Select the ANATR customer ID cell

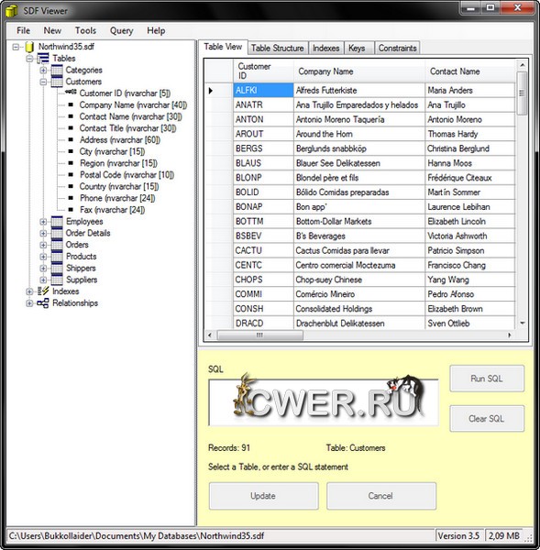[263, 104]
